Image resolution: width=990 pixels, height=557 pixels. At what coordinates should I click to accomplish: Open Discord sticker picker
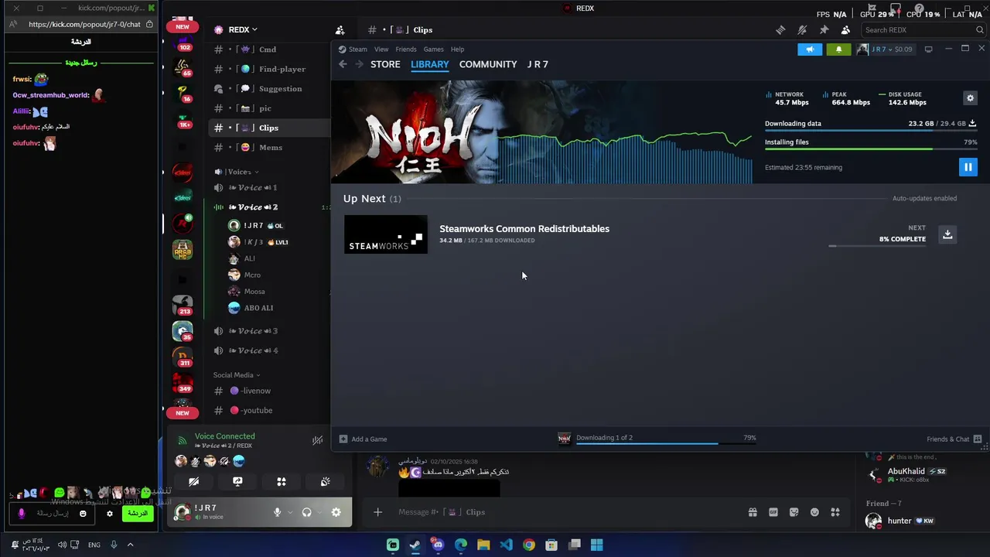tap(794, 512)
